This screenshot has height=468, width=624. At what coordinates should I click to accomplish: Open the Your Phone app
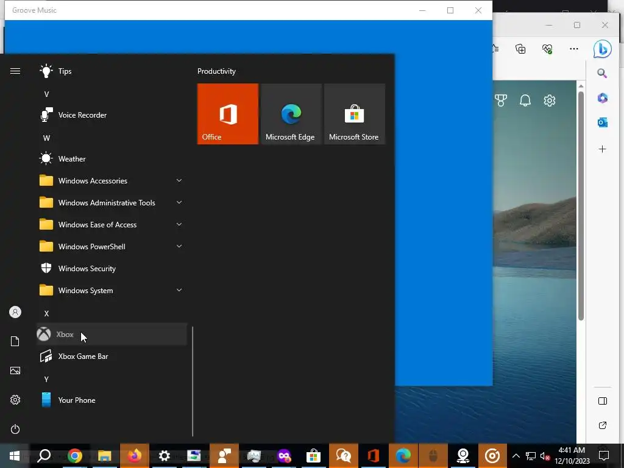pos(112,400)
